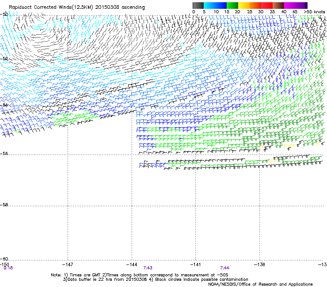The width and height of the screenshot is (327, 287).
Task: Click the longitude label '-144'
Action: point(132,264)
